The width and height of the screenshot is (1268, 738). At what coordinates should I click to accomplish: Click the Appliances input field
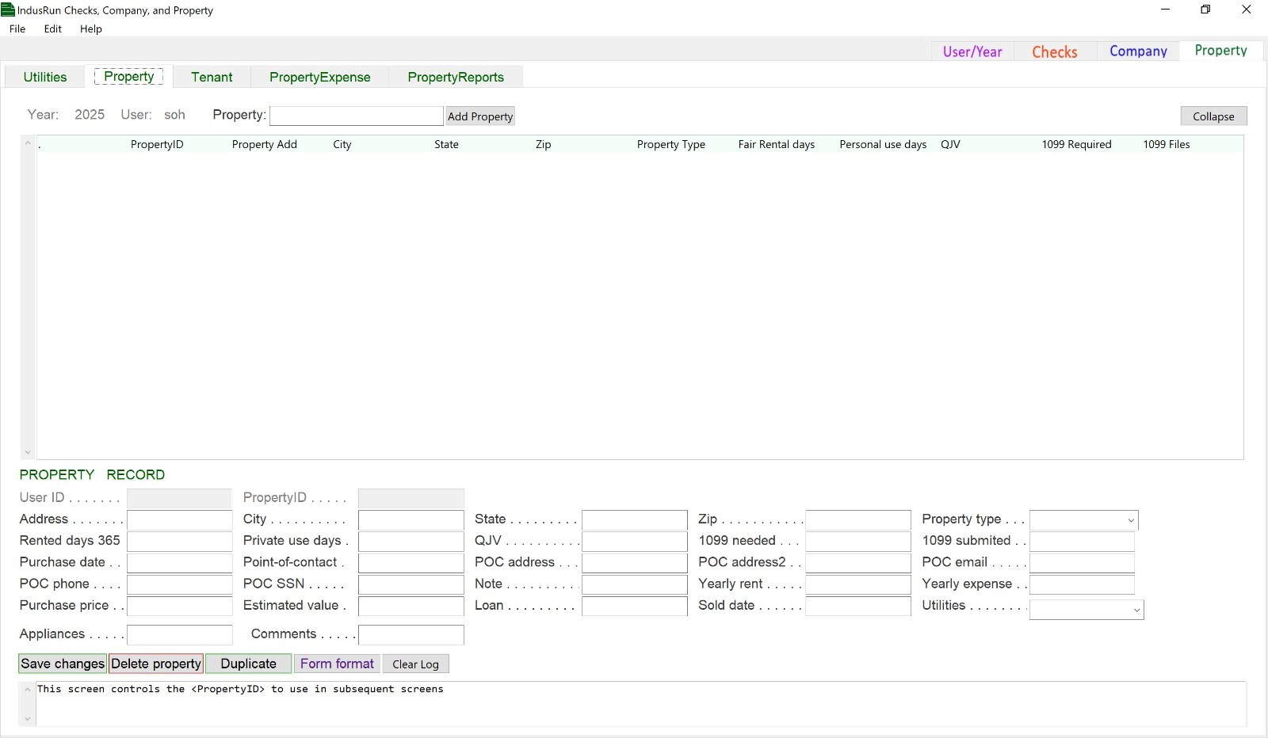[180, 634]
